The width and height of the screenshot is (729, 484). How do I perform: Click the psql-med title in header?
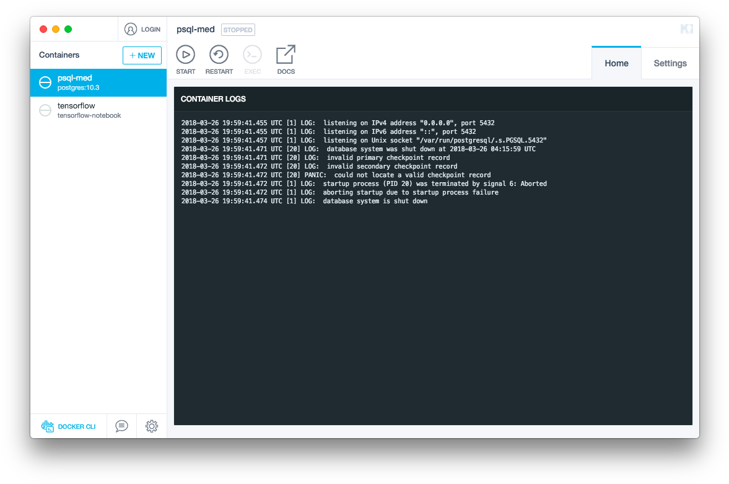(196, 29)
